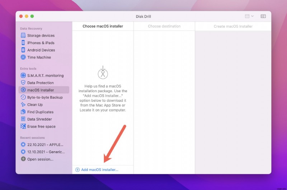Click gear icon for 12.10.2021 session
Image resolution: width=287 pixels, height=190 pixels.
pos(23,152)
